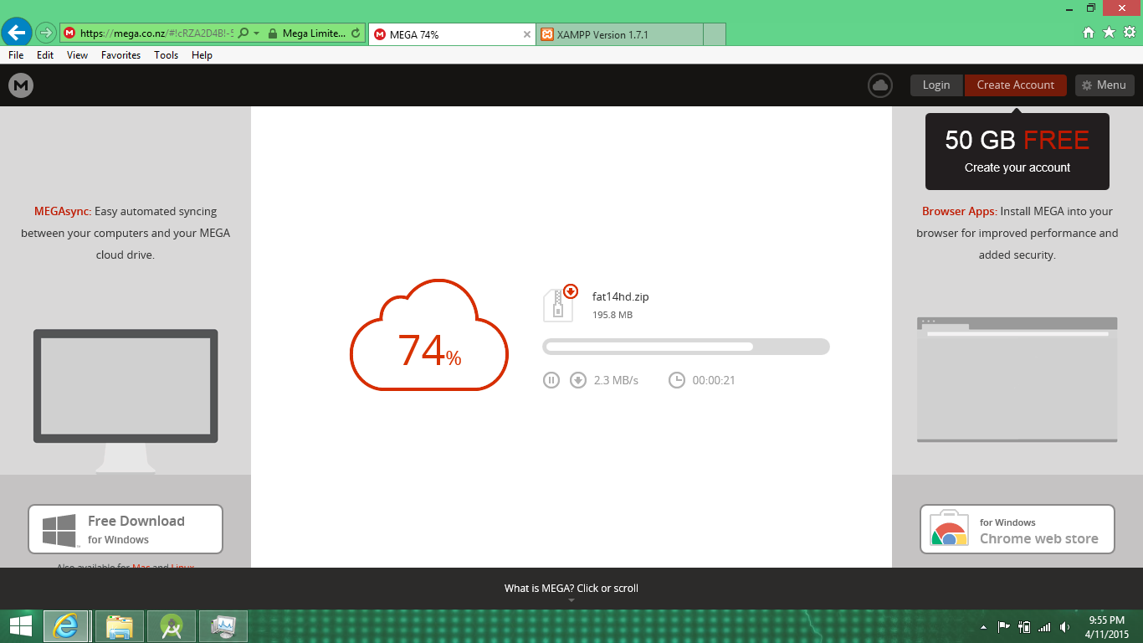Click the download progress bar
The height and width of the screenshot is (643, 1143).
tap(686, 347)
